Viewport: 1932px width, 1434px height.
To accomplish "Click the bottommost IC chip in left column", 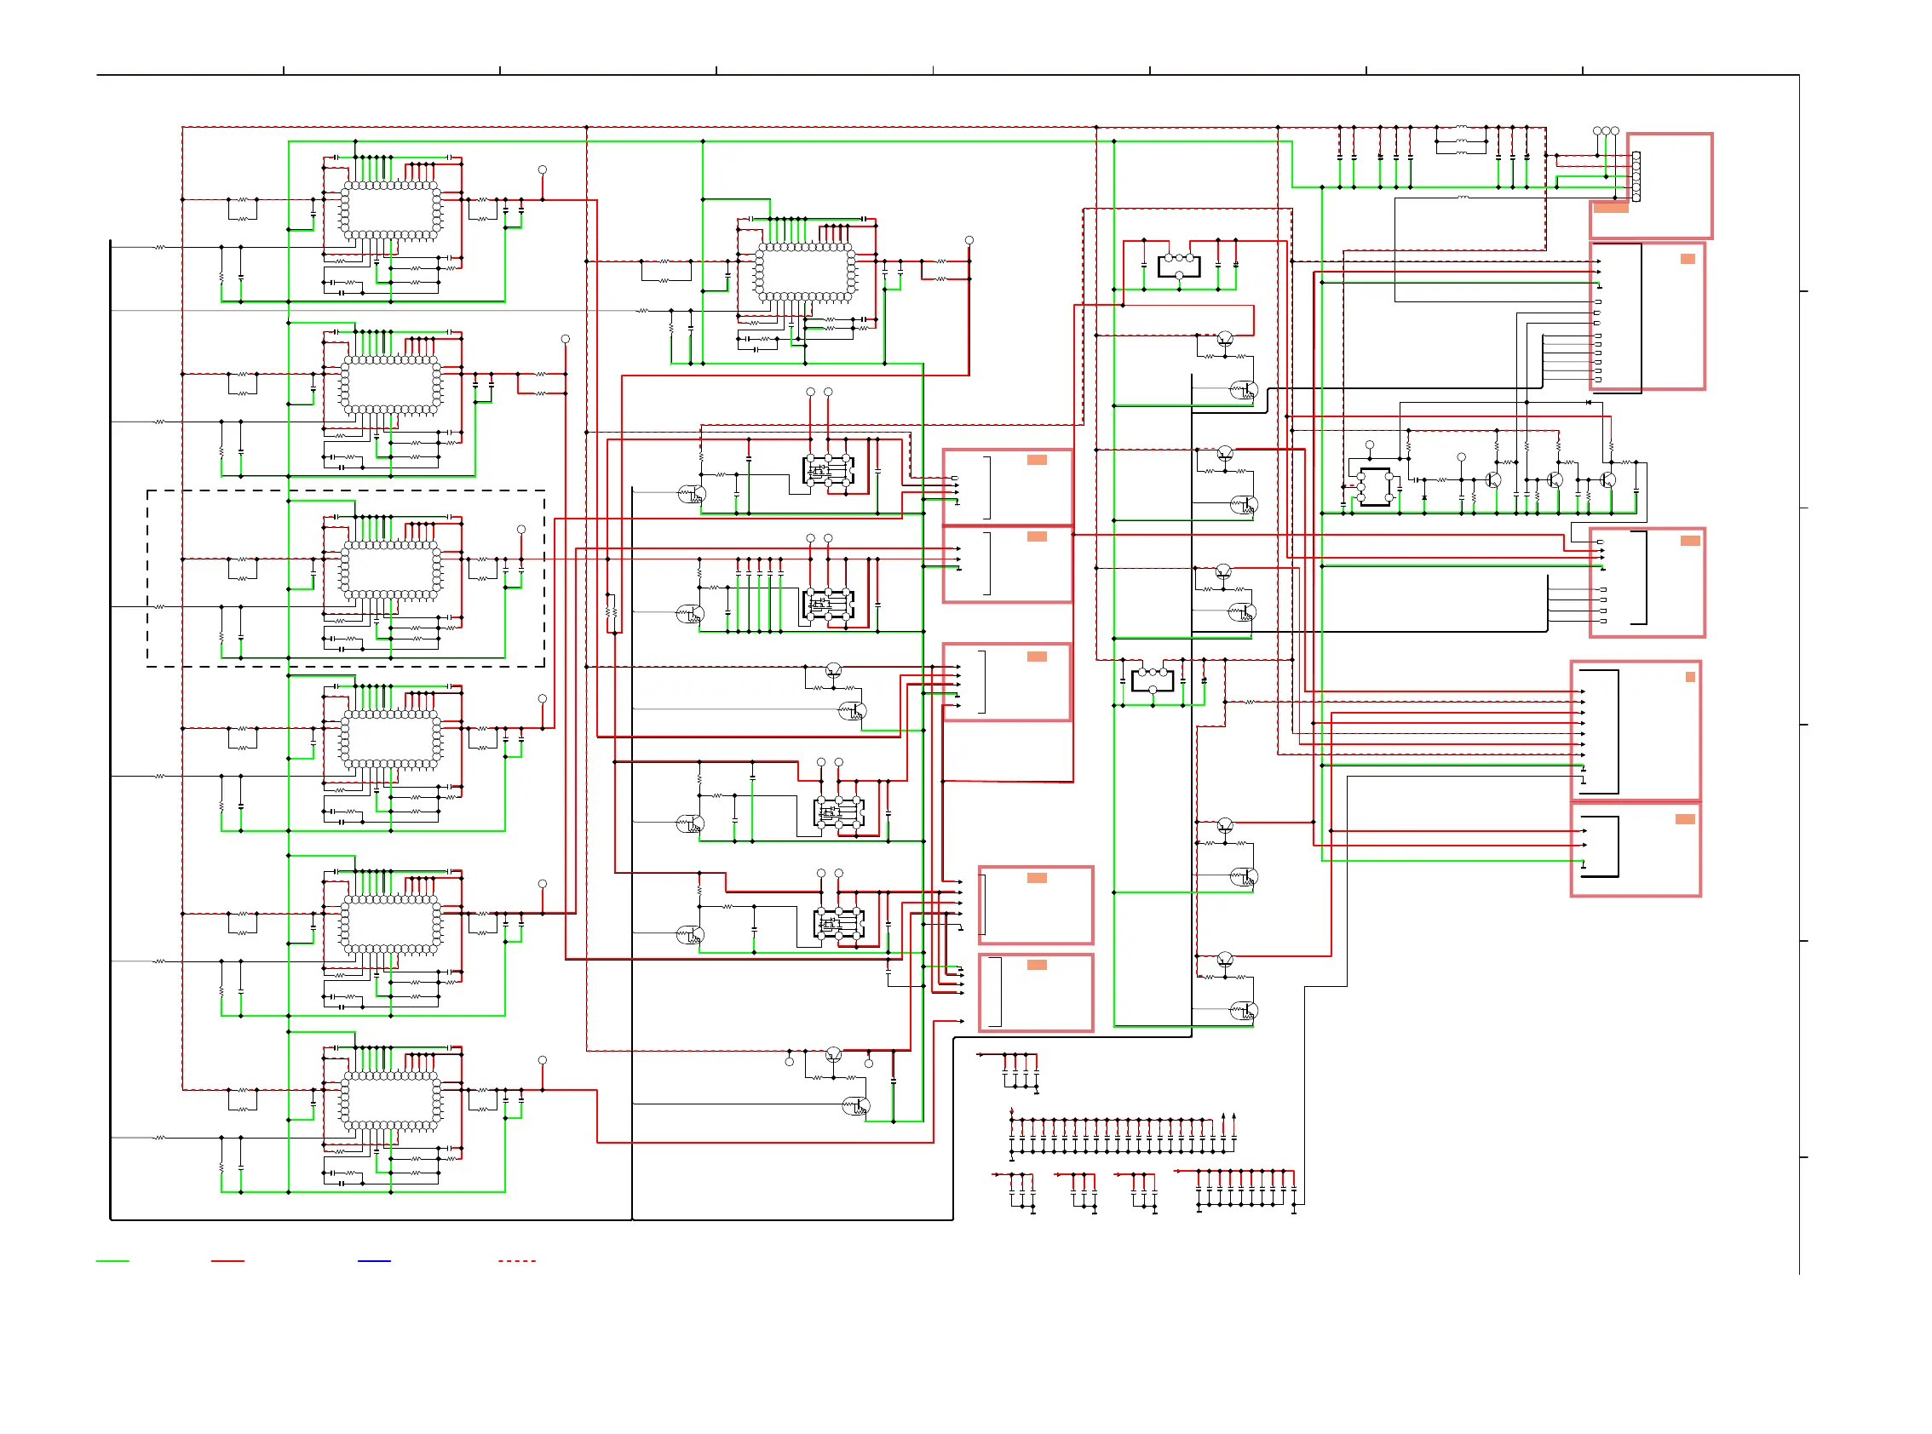I will tap(391, 1101).
